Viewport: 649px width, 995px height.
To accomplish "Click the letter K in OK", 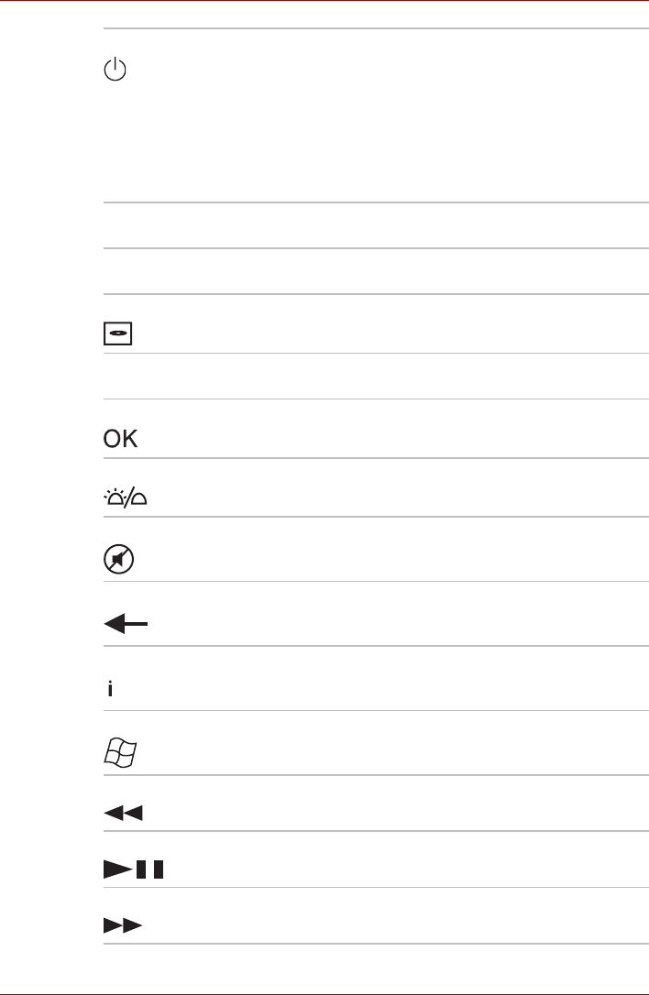I will coord(128,439).
